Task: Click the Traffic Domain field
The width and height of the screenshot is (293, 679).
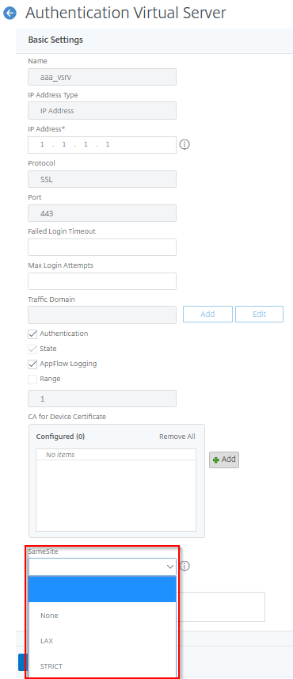Action: point(102,315)
